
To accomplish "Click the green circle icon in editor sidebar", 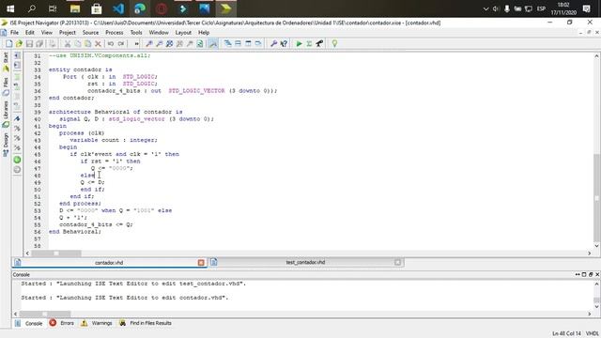I will click(x=17, y=160).
